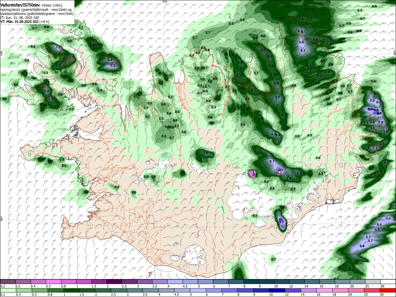Select the 8.3 precipitation value
396x297 pixels.
point(376,110)
